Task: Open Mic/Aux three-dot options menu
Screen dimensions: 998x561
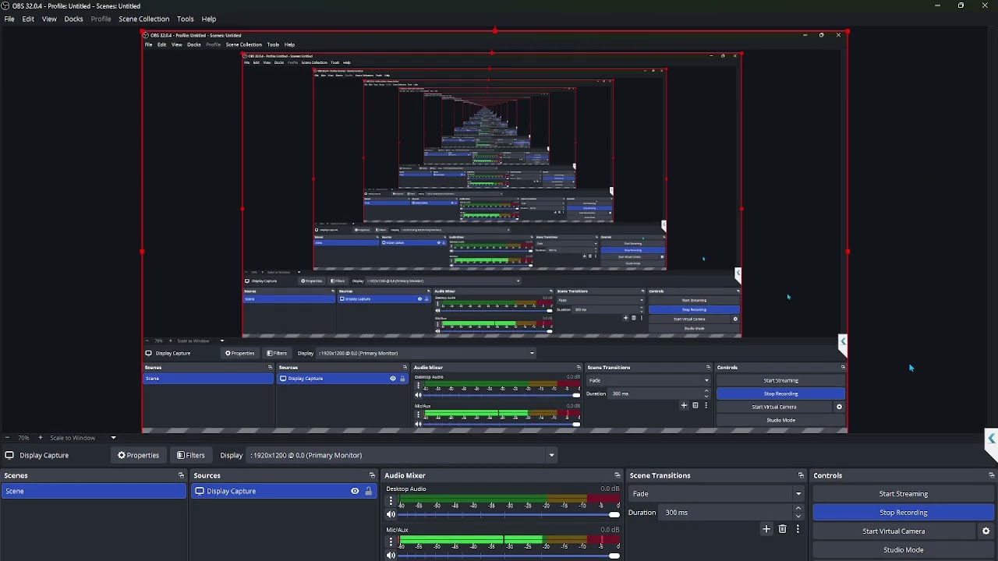Action: 391,542
